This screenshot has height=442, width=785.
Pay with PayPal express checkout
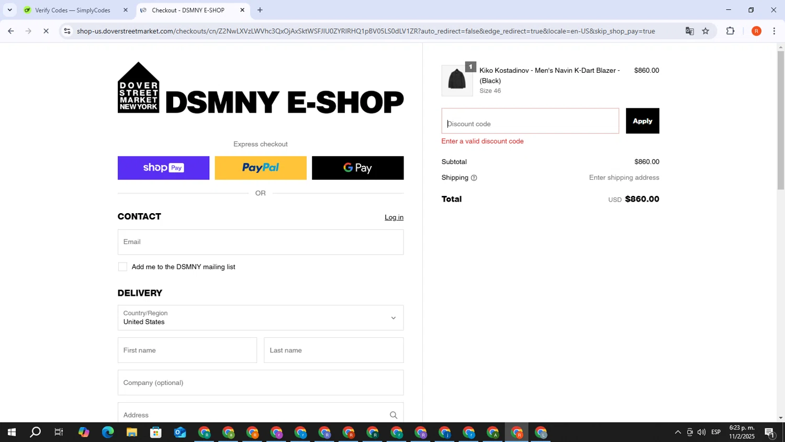[x=261, y=168]
